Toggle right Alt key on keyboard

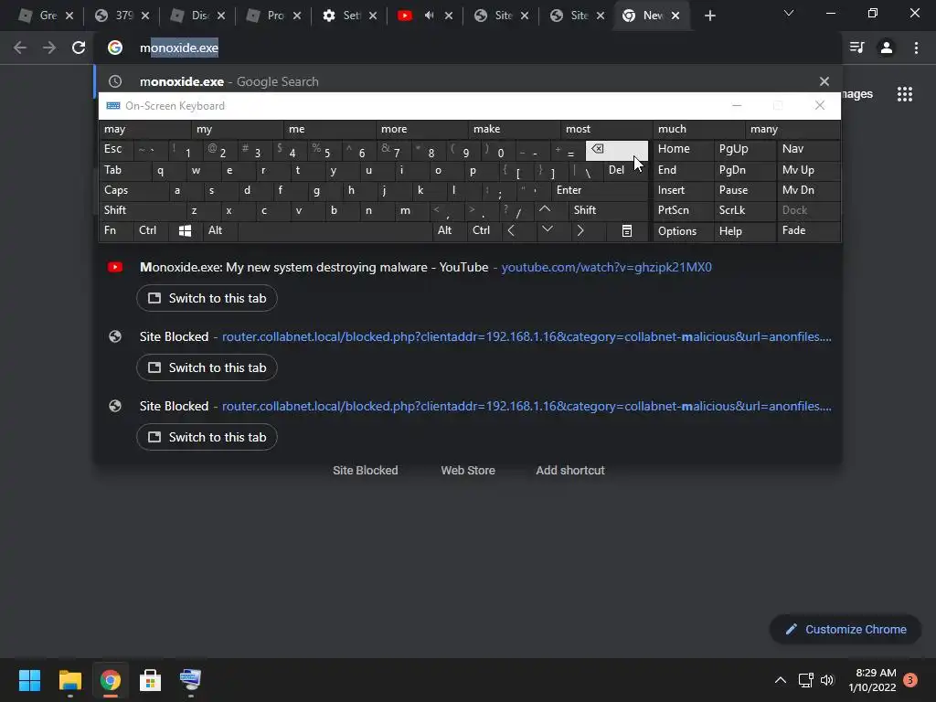(449, 230)
